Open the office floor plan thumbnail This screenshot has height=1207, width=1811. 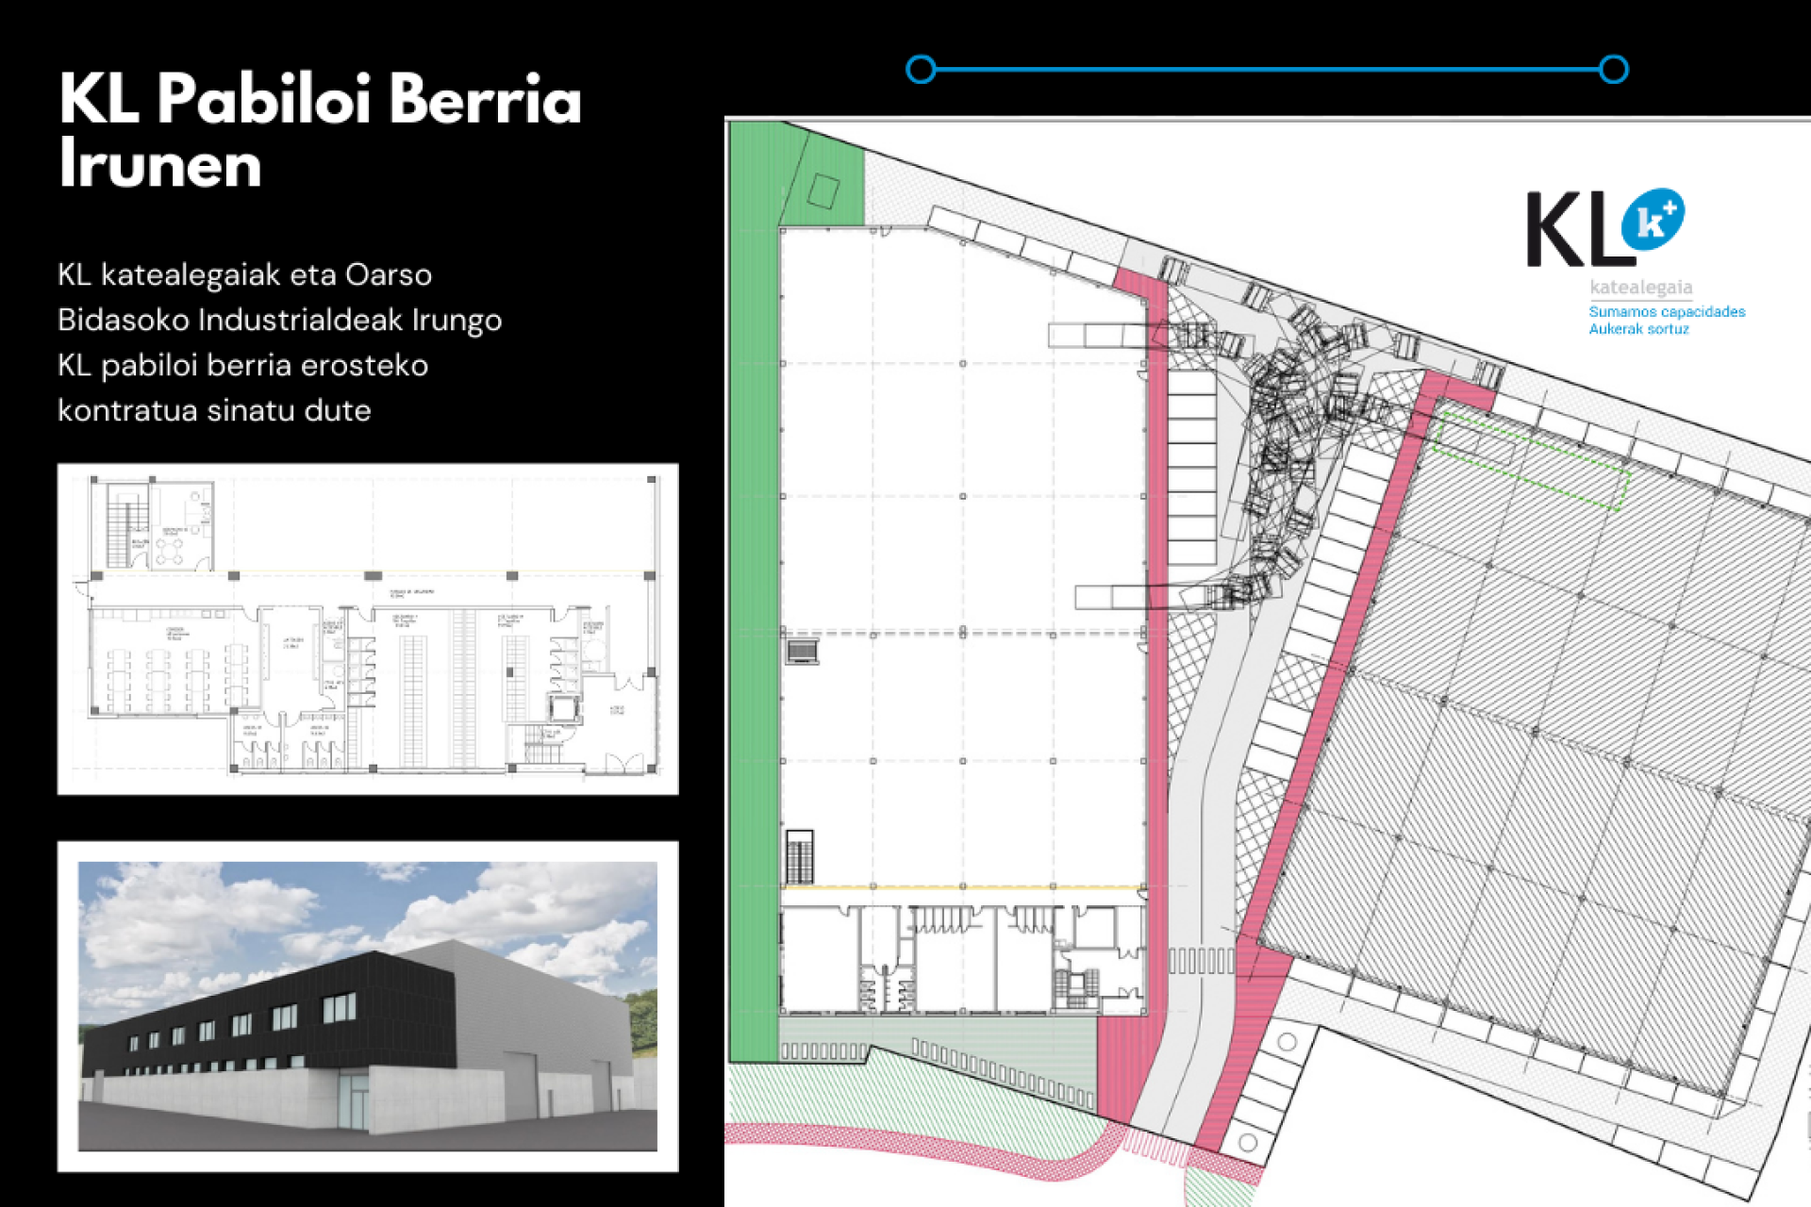(368, 629)
